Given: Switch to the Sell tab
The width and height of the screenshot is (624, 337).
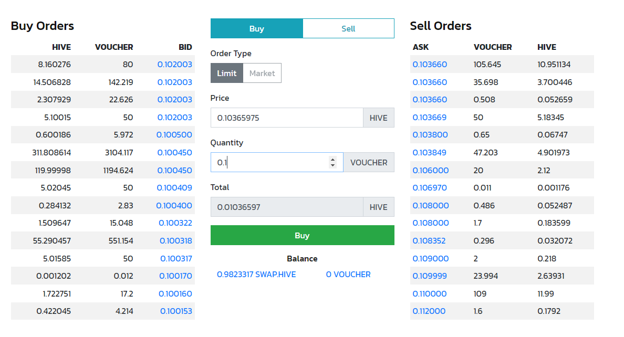Looking at the screenshot, I should (348, 29).
